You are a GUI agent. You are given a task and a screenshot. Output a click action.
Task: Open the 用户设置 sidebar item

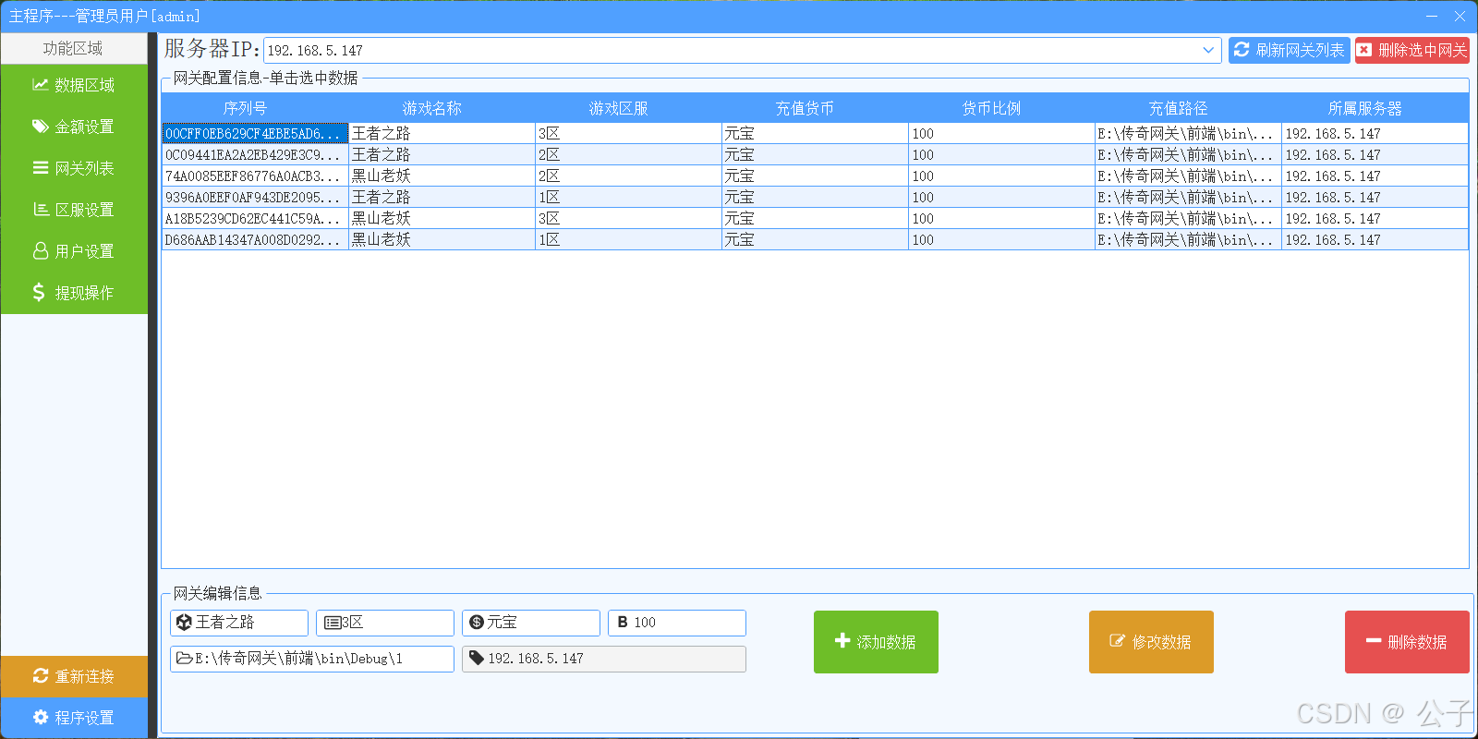click(x=74, y=251)
